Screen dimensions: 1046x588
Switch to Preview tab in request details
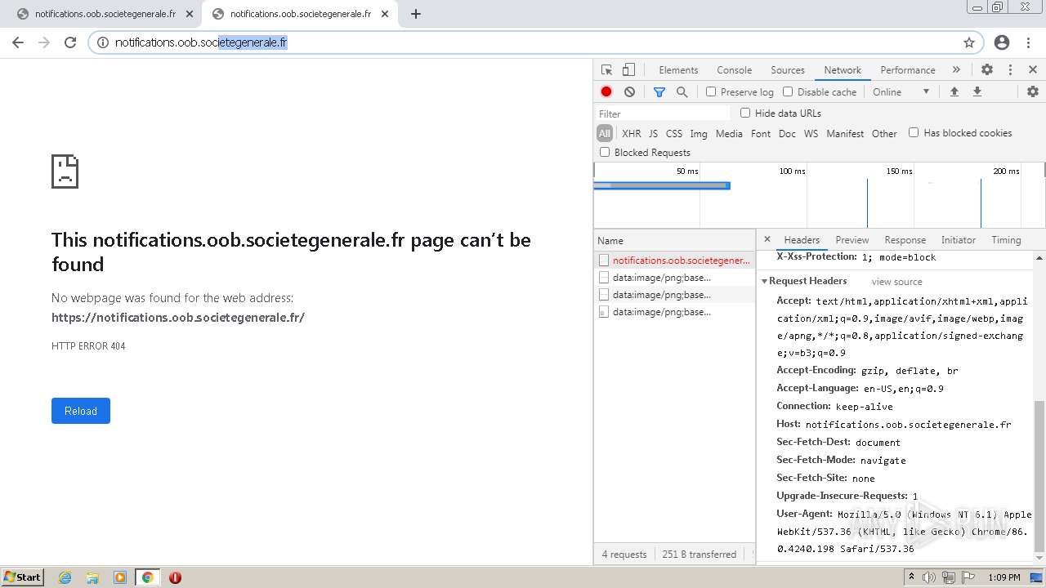(852, 239)
